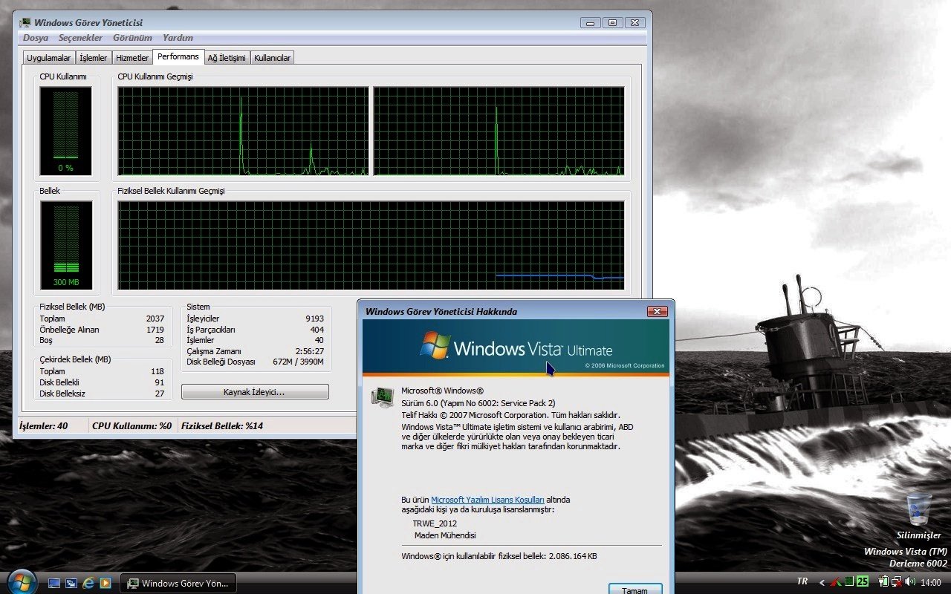Click the Bellek 300 MB gauge

66,245
